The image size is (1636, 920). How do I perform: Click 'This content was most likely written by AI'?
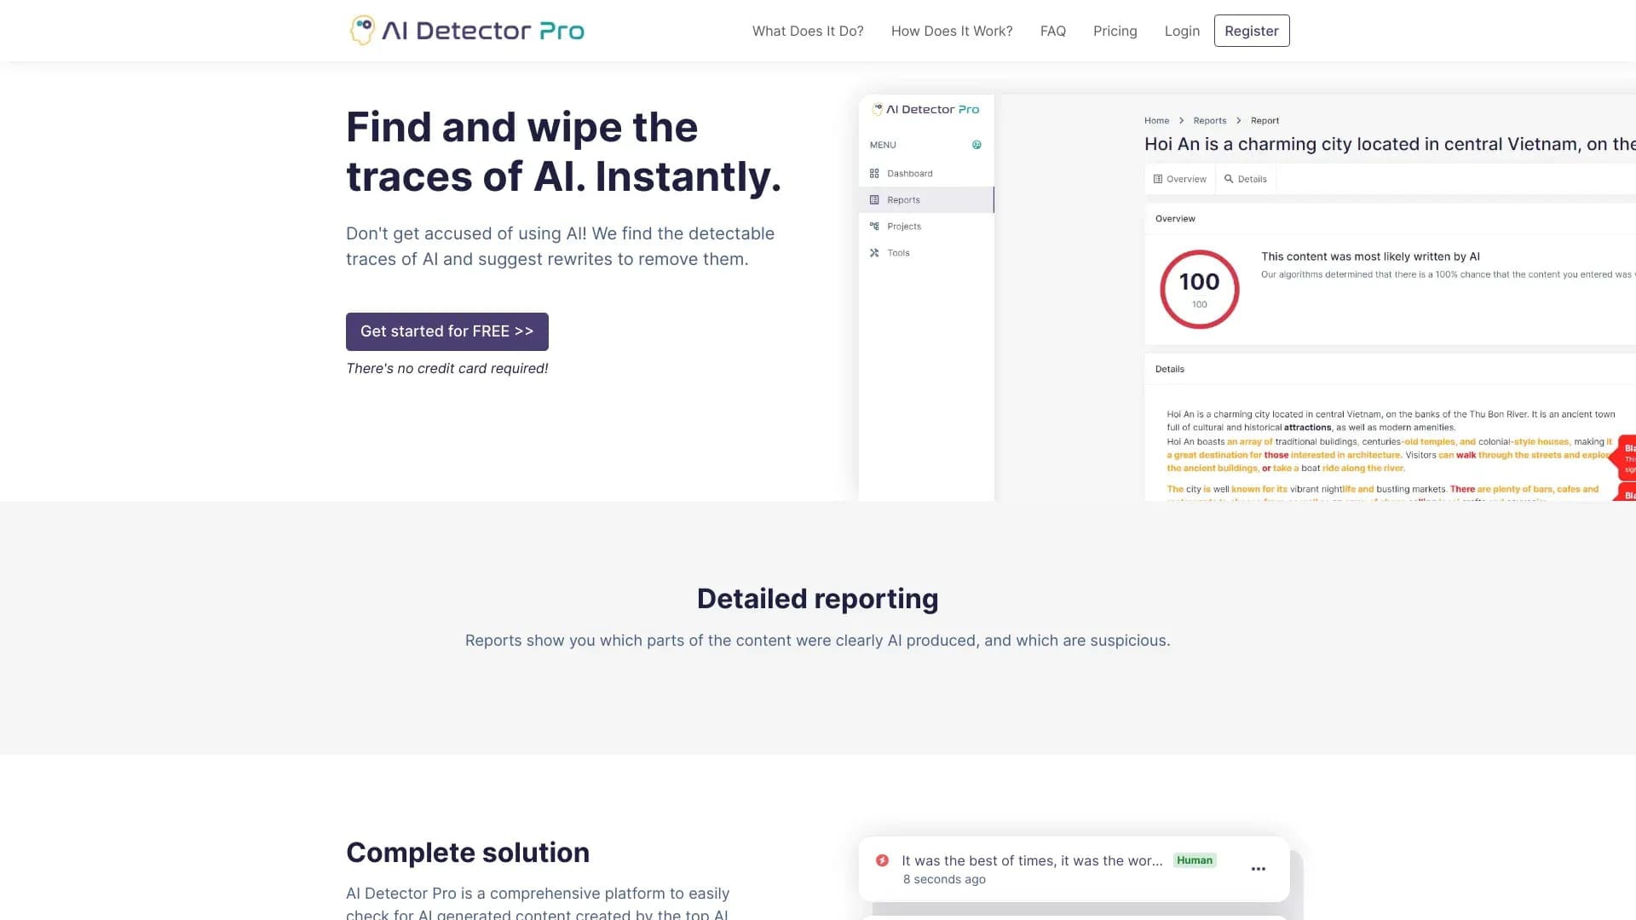[x=1370, y=256]
